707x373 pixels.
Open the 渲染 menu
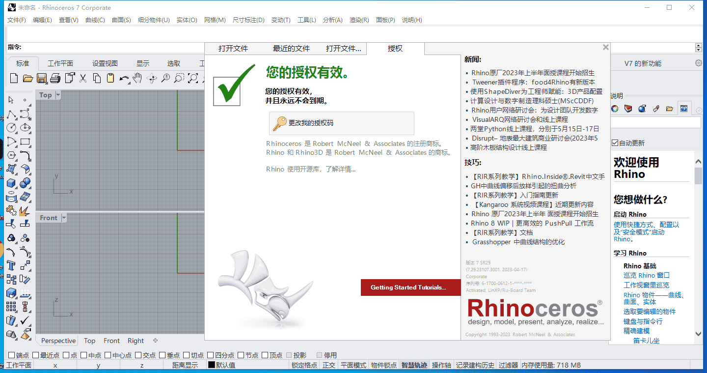click(359, 20)
